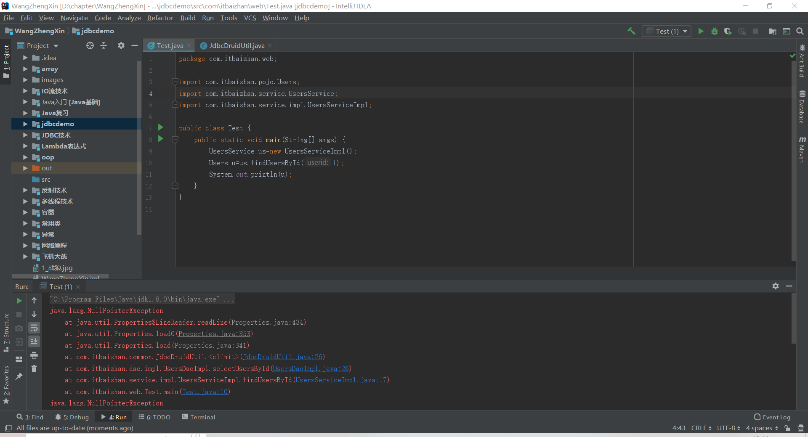The height and width of the screenshot is (437, 808).
Task: Collapse all in Project panel
Action: point(104,45)
